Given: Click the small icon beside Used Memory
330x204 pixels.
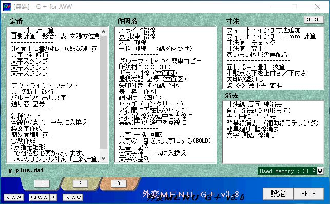Looking at the screenshot, I should click(320, 171).
